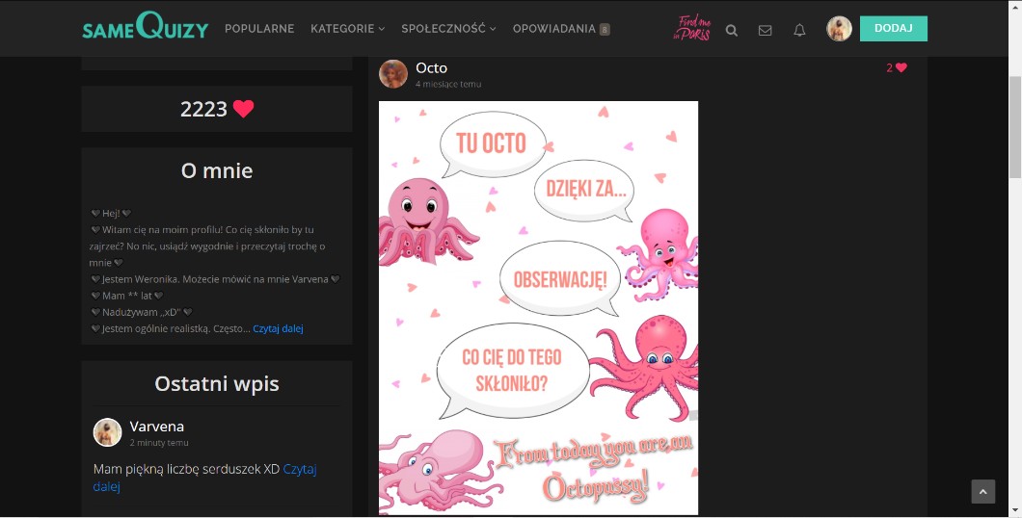Viewport: 1022px width, 518px height.
Task: Open notifications bell icon
Action: click(799, 30)
